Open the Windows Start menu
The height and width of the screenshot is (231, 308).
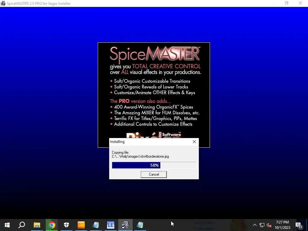(7, 225)
